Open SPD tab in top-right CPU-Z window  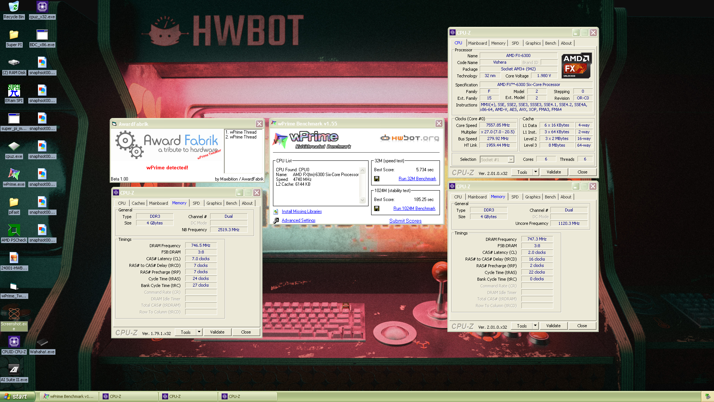click(x=515, y=43)
